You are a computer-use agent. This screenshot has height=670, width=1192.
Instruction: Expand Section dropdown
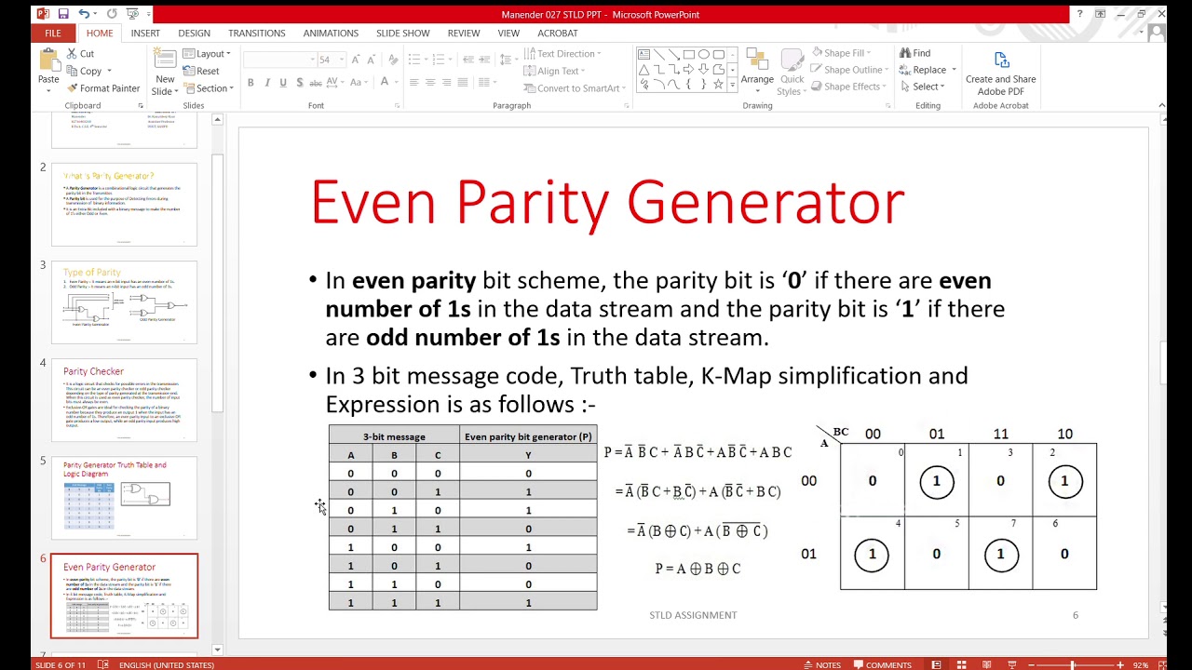coord(207,88)
